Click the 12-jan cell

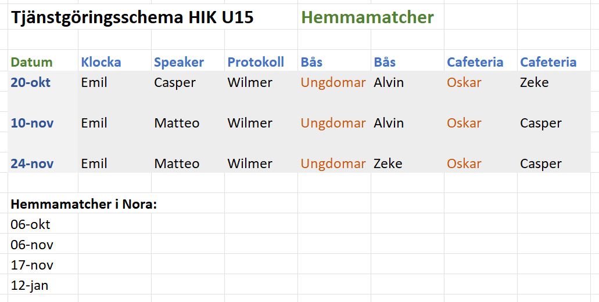point(29,285)
